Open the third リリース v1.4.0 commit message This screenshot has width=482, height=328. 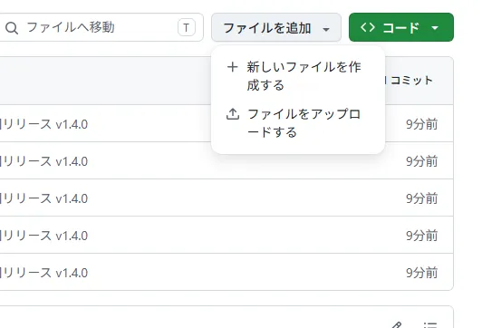[44, 198]
